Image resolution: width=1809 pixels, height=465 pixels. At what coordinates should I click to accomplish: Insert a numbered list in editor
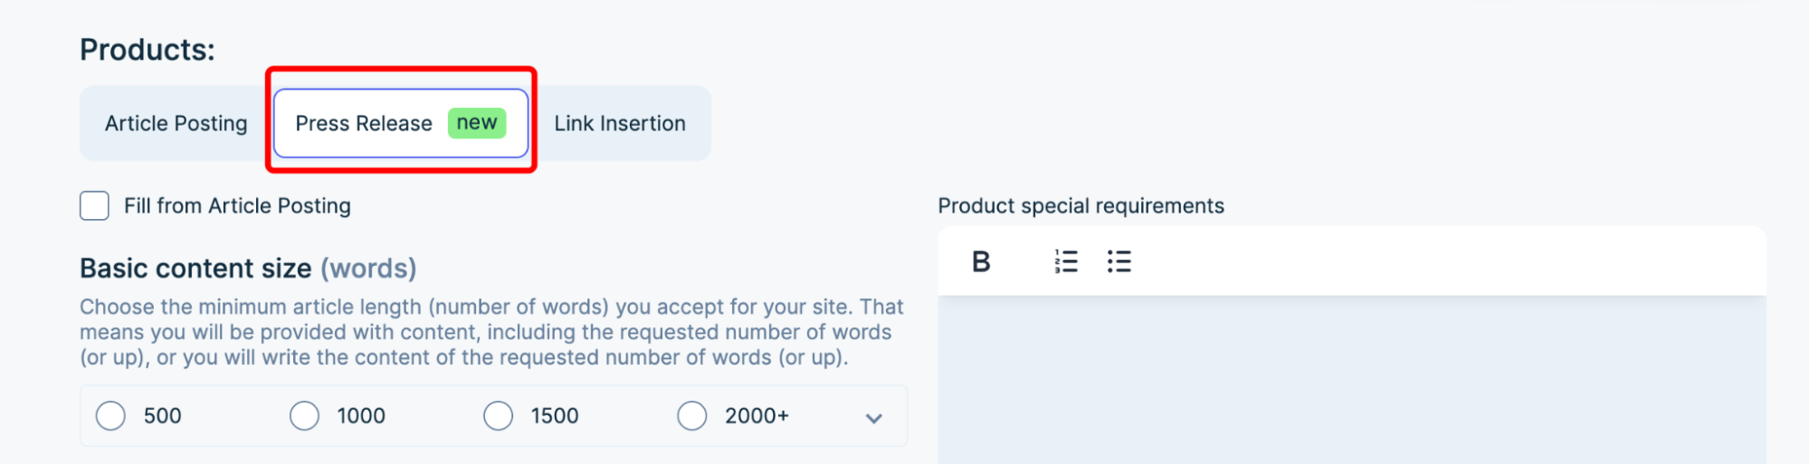1066,261
